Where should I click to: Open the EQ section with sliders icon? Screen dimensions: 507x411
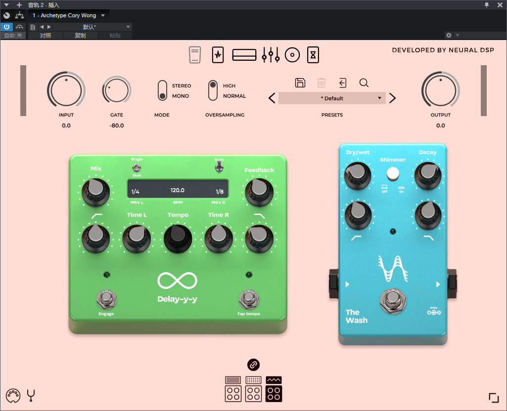pos(271,55)
